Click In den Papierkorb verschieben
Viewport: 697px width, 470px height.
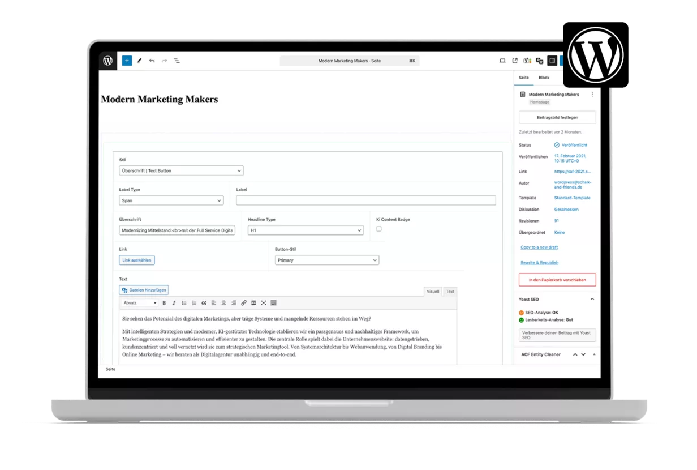pyautogui.click(x=557, y=280)
